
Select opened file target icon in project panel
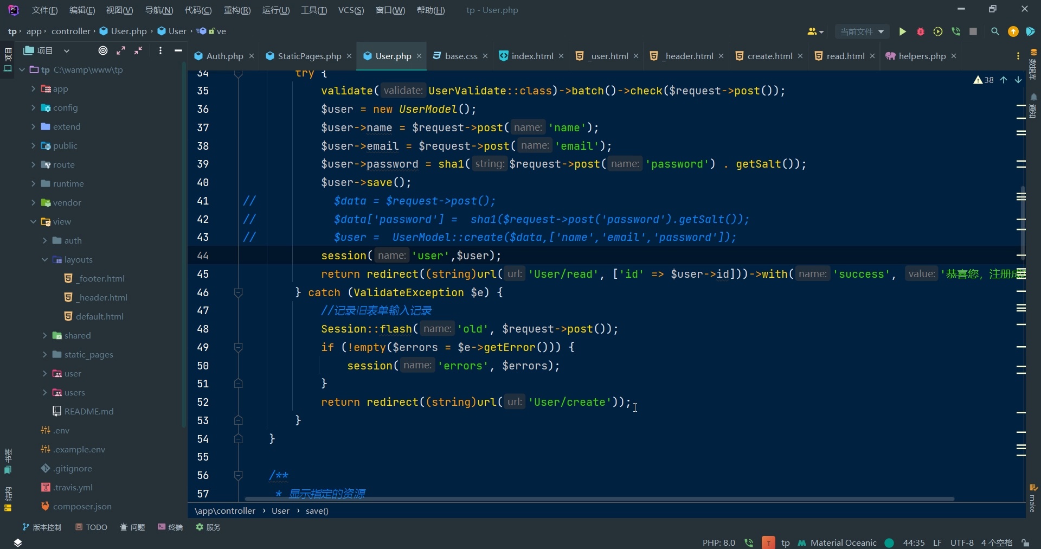103,50
